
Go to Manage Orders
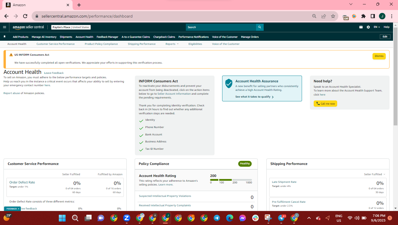point(250,37)
